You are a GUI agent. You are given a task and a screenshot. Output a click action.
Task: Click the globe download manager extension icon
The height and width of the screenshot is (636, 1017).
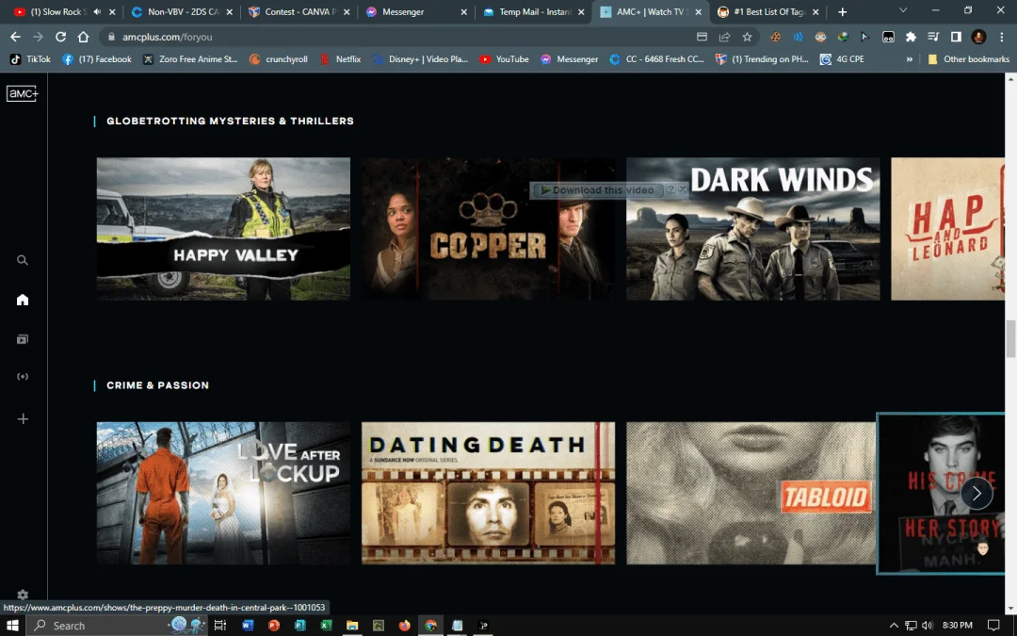point(843,37)
